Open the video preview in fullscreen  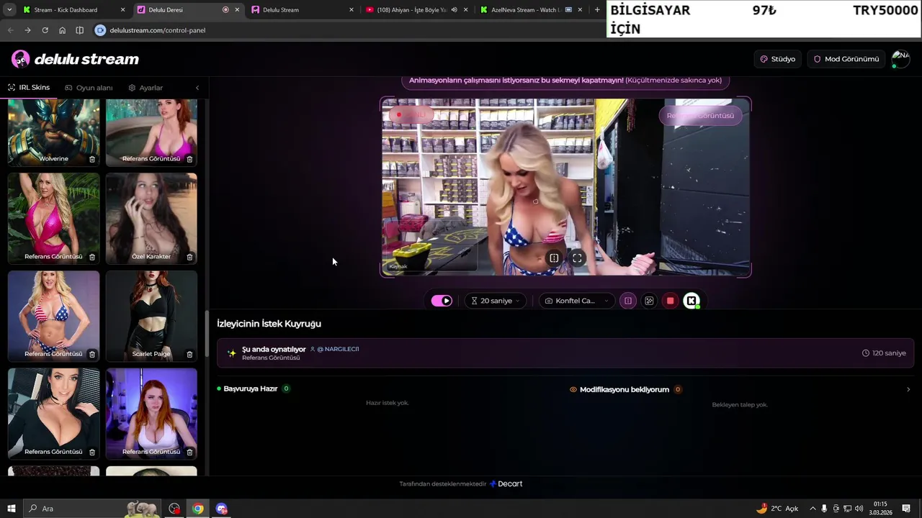[x=577, y=258]
